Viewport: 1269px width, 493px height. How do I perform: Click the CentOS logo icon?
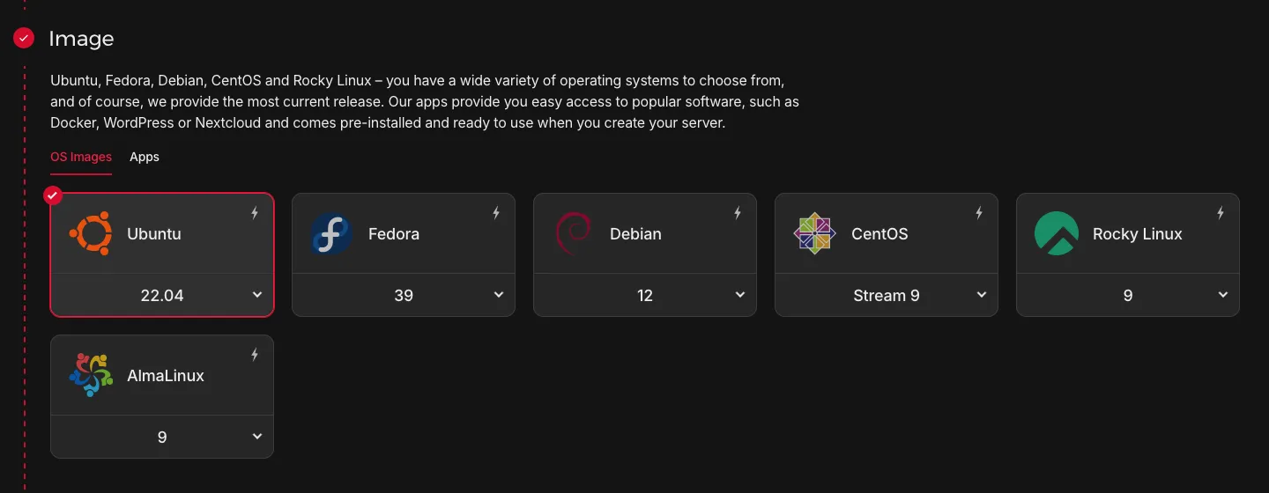click(x=814, y=234)
